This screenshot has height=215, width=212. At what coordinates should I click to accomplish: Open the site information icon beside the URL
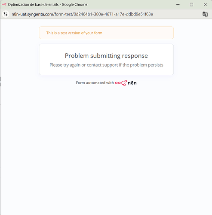coord(6,14)
